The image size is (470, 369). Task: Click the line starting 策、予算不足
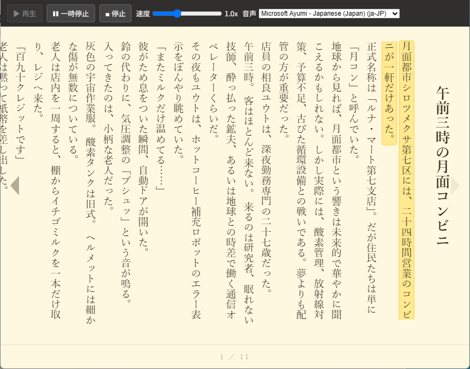[301, 181]
